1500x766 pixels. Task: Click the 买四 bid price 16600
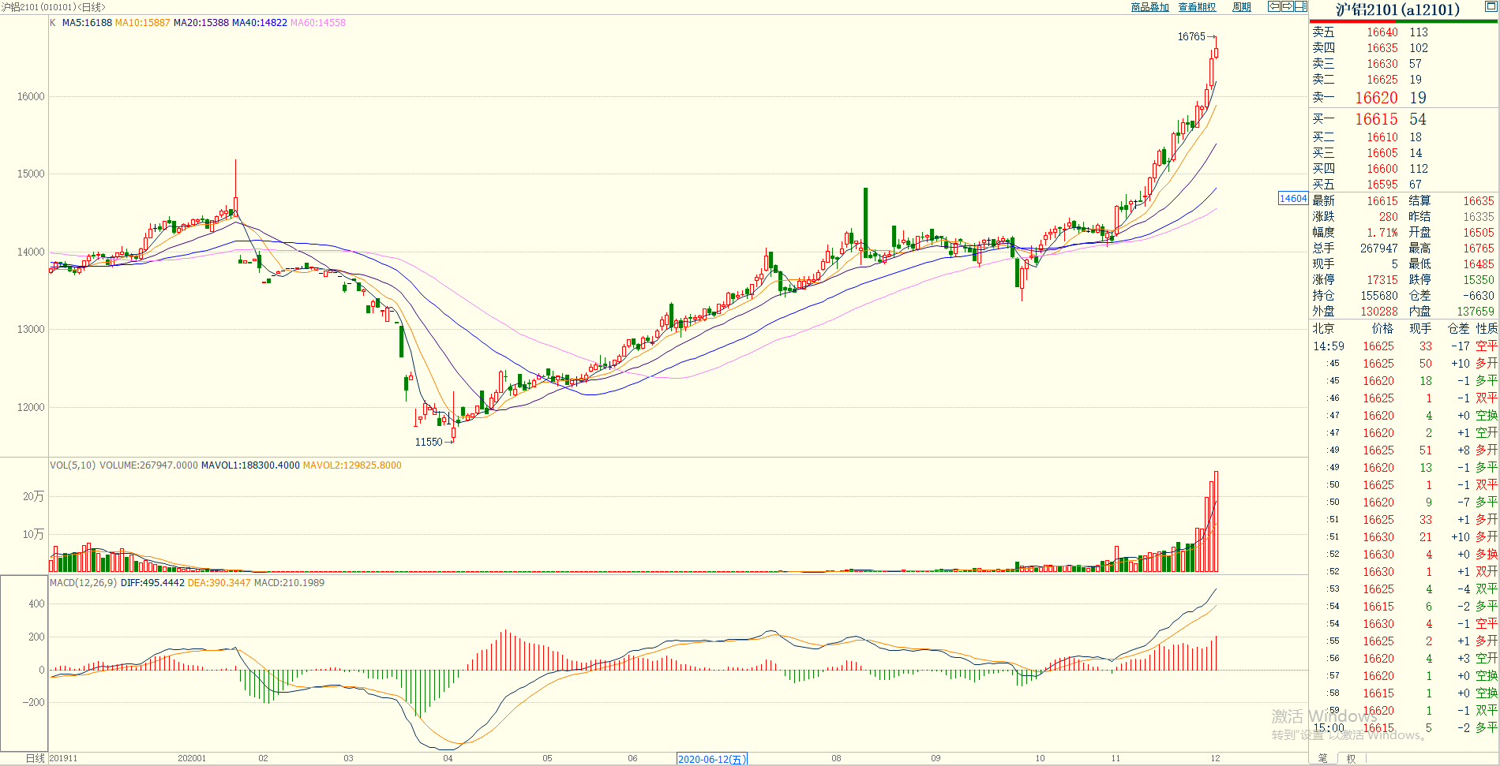(1382, 169)
